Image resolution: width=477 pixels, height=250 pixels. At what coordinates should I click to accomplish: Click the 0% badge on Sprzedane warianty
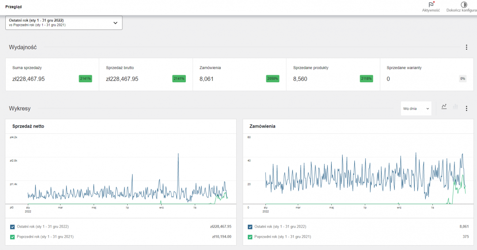(462, 79)
